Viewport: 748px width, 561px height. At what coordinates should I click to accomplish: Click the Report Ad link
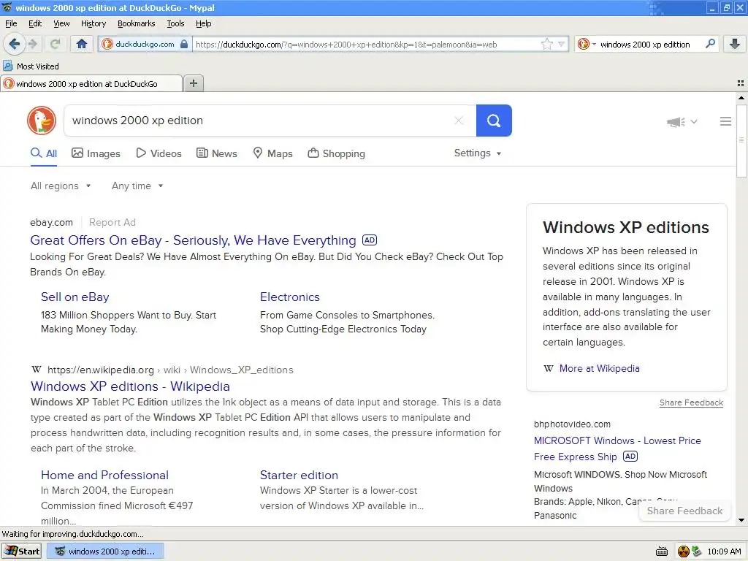112,222
